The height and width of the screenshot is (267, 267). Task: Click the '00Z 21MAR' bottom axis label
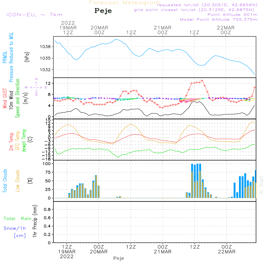[x=163, y=249]
